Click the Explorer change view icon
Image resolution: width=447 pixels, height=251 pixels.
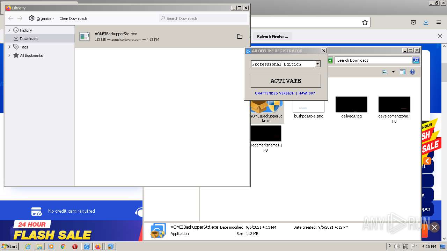click(x=385, y=72)
